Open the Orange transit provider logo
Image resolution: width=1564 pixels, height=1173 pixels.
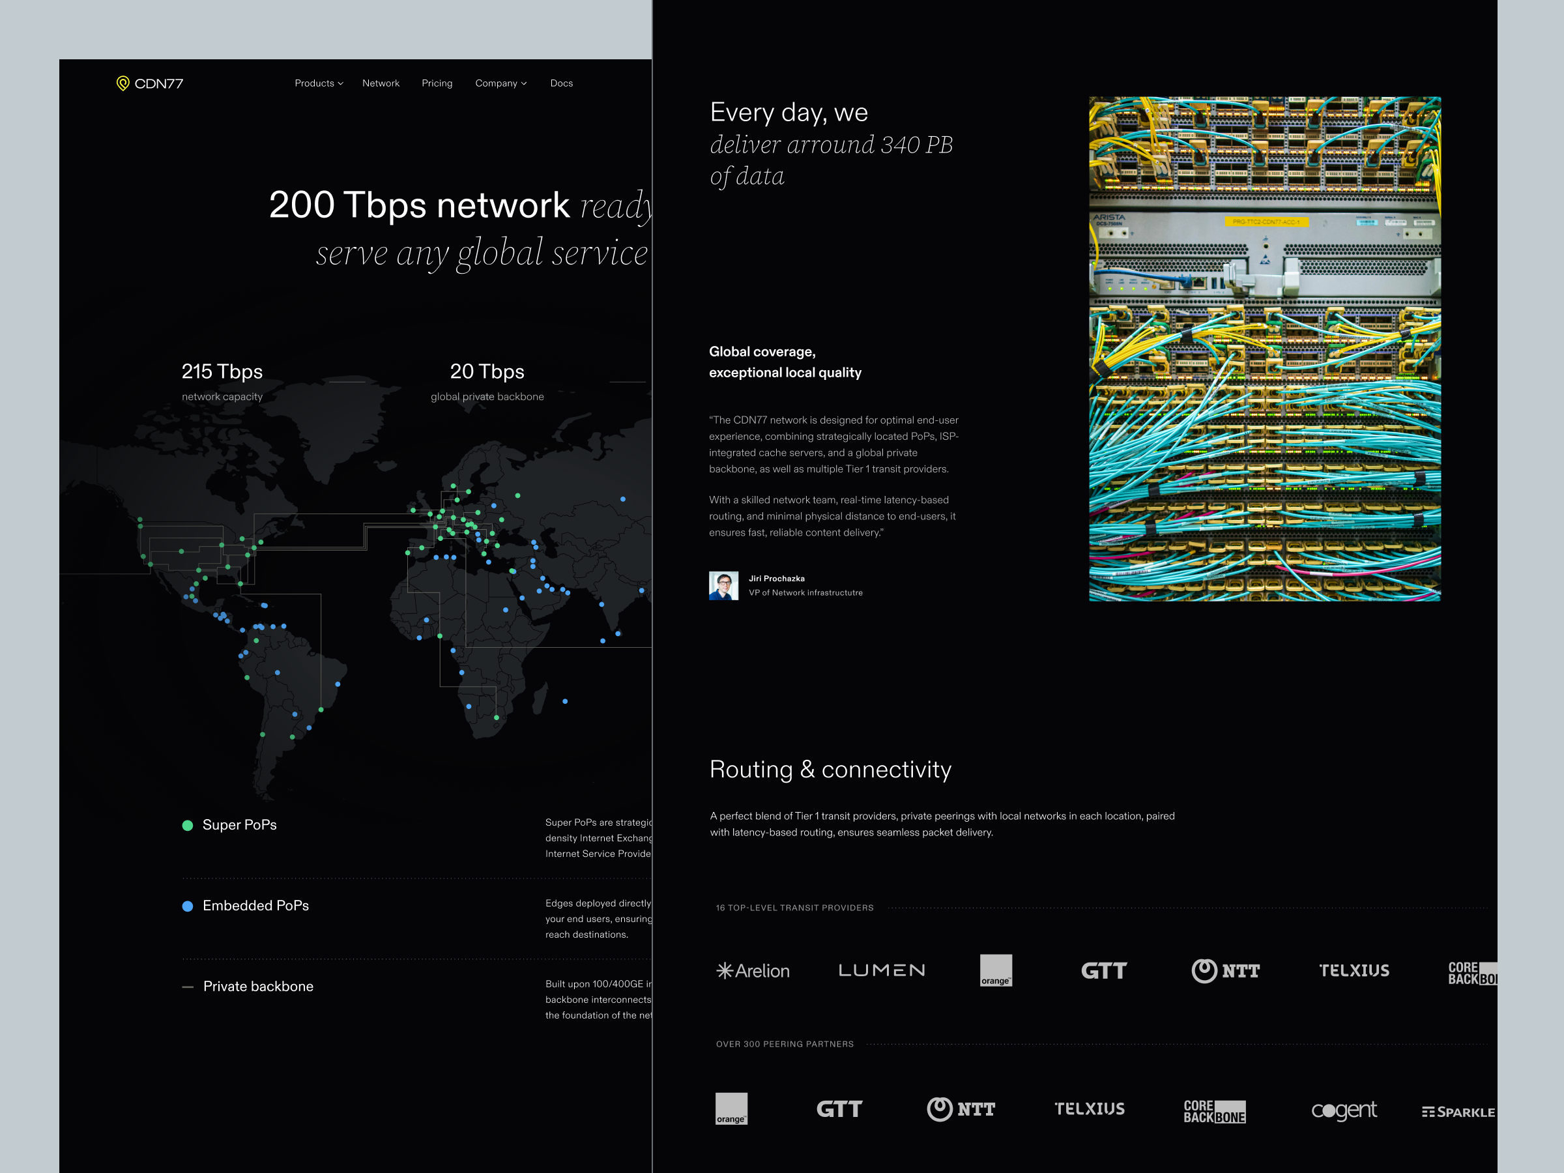[996, 971]
